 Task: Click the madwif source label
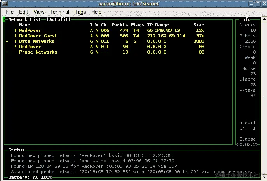248,123
